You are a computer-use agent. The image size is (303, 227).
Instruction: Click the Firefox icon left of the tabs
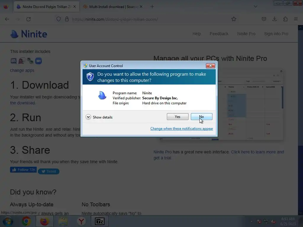pos(6,7)
